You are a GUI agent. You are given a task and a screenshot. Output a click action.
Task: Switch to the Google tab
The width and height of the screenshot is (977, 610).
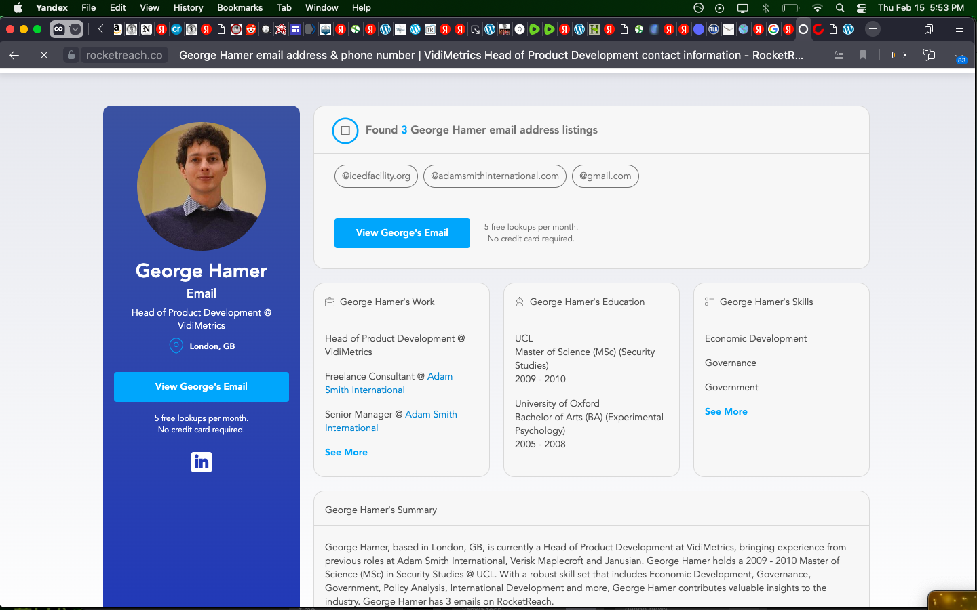[x=773, y=29]
